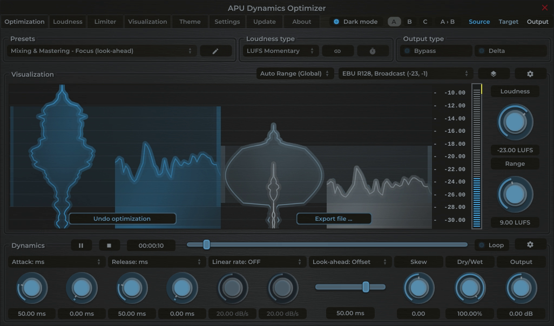
Task: Open the LUFS Momentary dropdown
Action: pyautogui.click(x=280, y=50)
